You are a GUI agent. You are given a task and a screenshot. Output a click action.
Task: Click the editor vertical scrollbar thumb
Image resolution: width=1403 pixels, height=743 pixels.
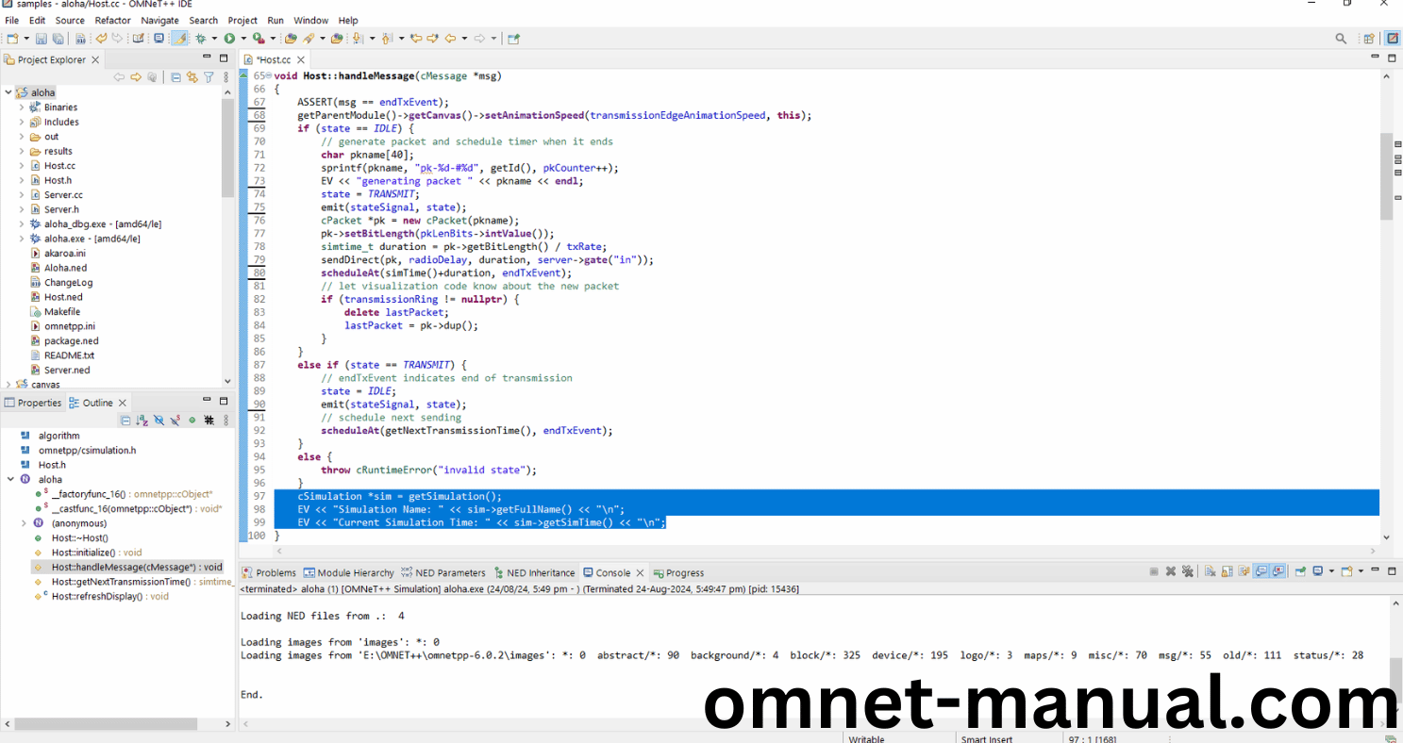point(1386,176)
